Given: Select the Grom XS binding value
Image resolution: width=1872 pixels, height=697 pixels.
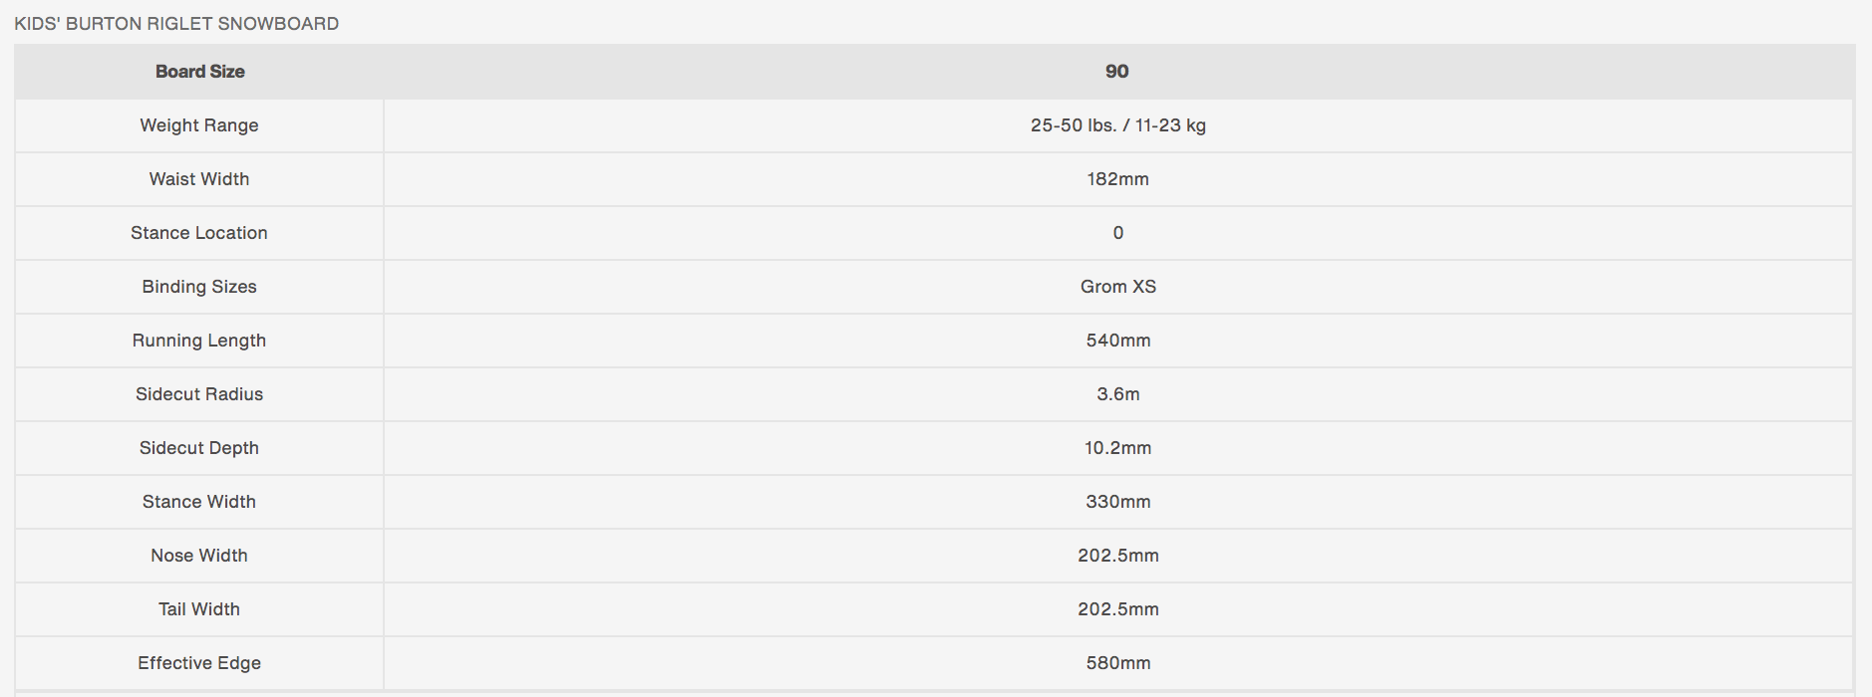Looking at the screenshot, I should pos(1117,287).
